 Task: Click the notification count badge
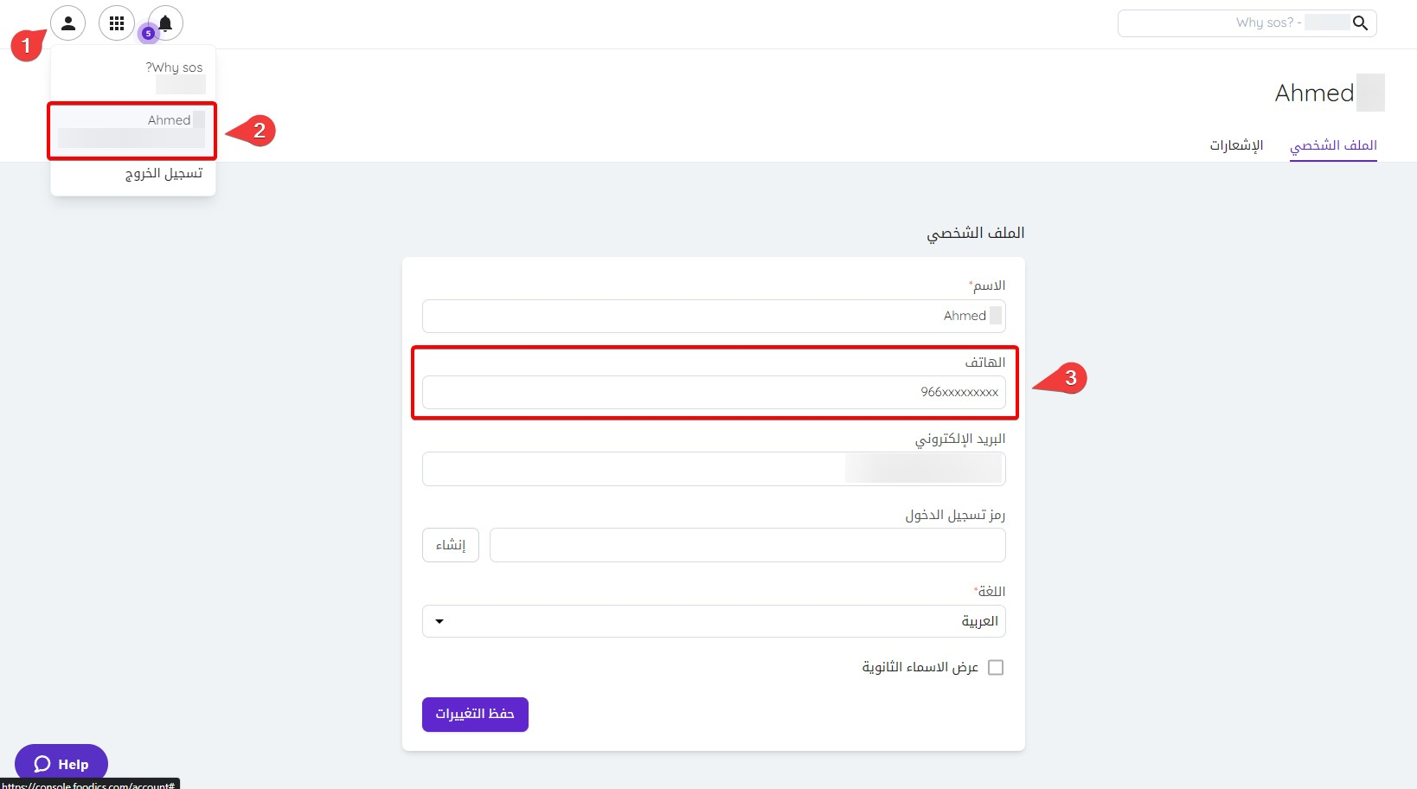[x=148, y=34]
